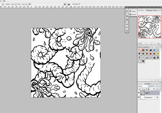Switch to the Histogram tab
The width and height of the screenshot is (162, 113).
pyautogui.click(x=149, y=10)
